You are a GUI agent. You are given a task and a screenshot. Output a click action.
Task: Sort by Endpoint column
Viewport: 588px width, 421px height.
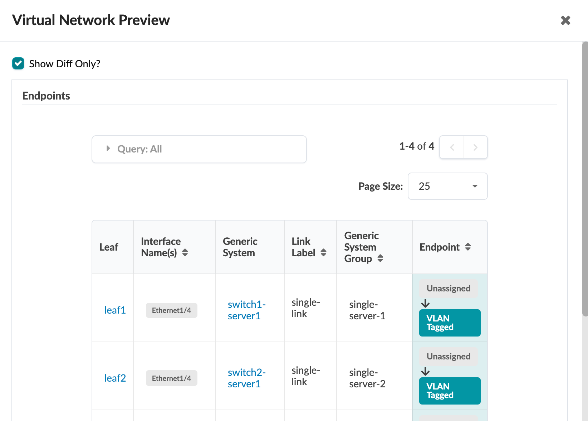pyautogui.click(x=468, y=247)
